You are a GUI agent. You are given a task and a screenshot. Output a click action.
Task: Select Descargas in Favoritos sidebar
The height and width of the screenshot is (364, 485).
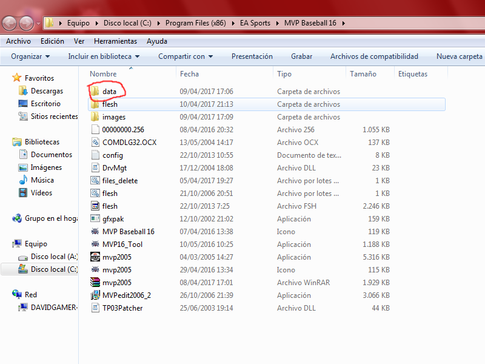click(47, 91)
